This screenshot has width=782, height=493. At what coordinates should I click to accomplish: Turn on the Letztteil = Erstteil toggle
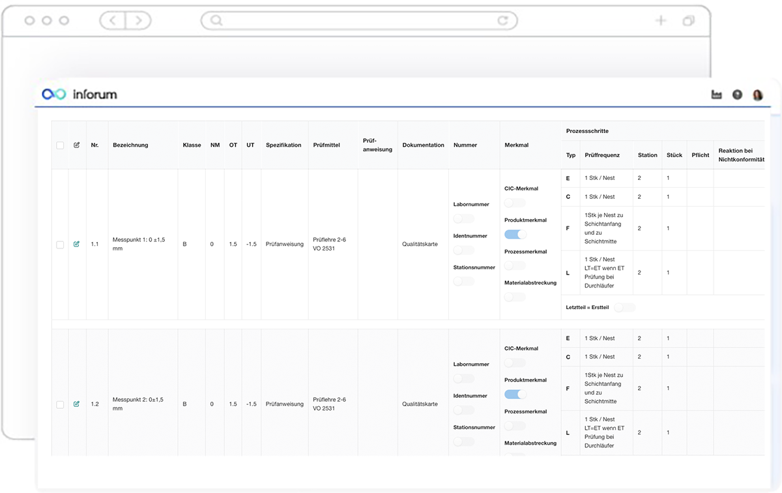(x=624, y=307)
